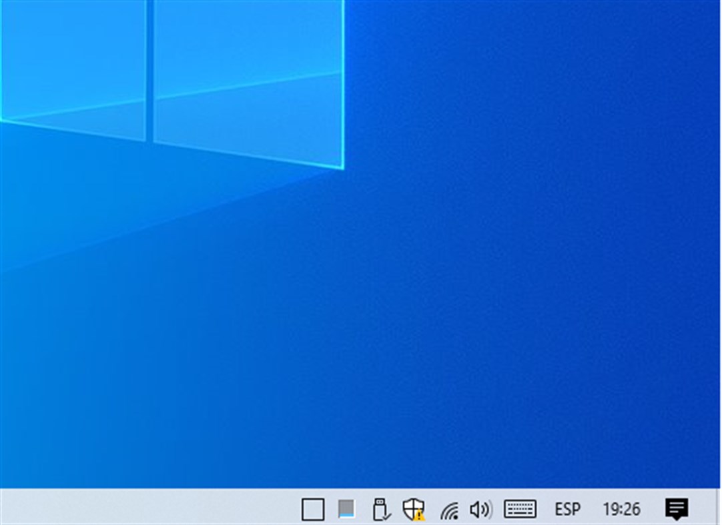Viewport: 722px width, 525px height.
Task: Toggle Wi-Fi from the network icon
Action: pos(450,510)
